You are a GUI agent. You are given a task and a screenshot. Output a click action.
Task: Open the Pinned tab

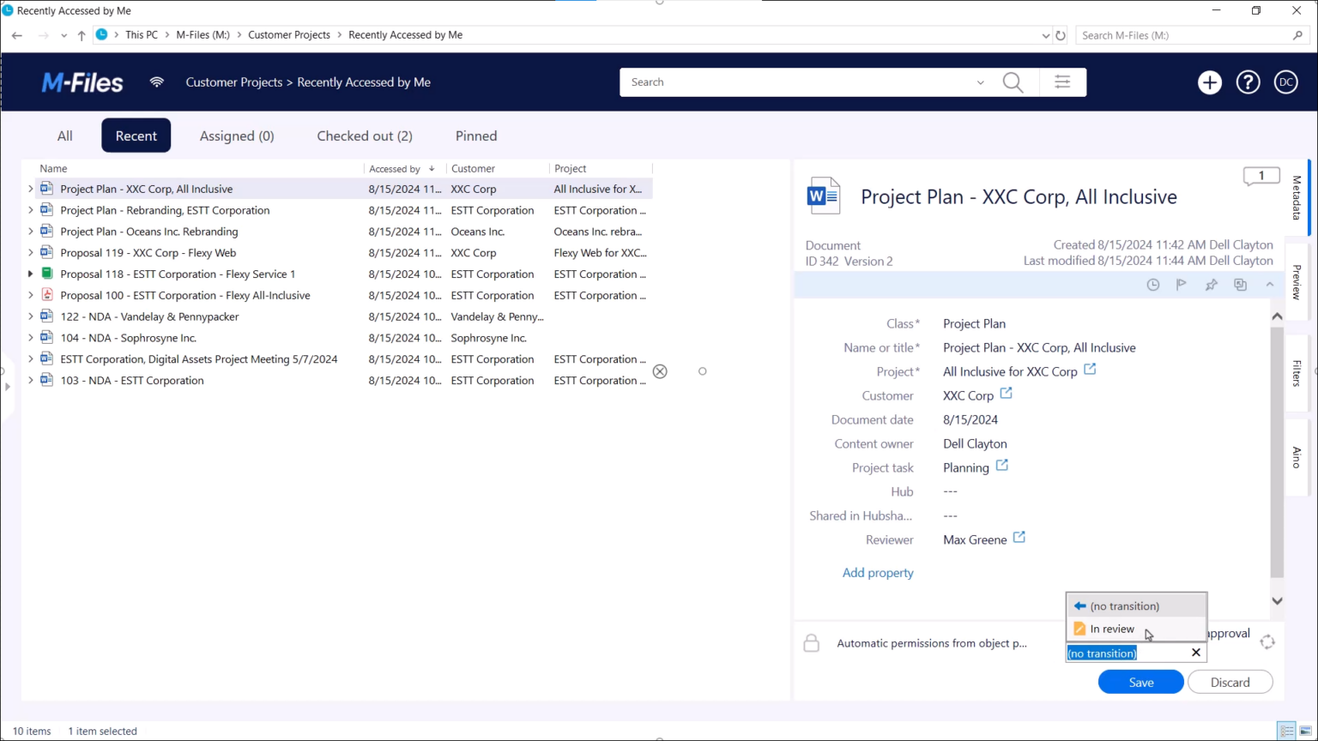coord(476,136)
